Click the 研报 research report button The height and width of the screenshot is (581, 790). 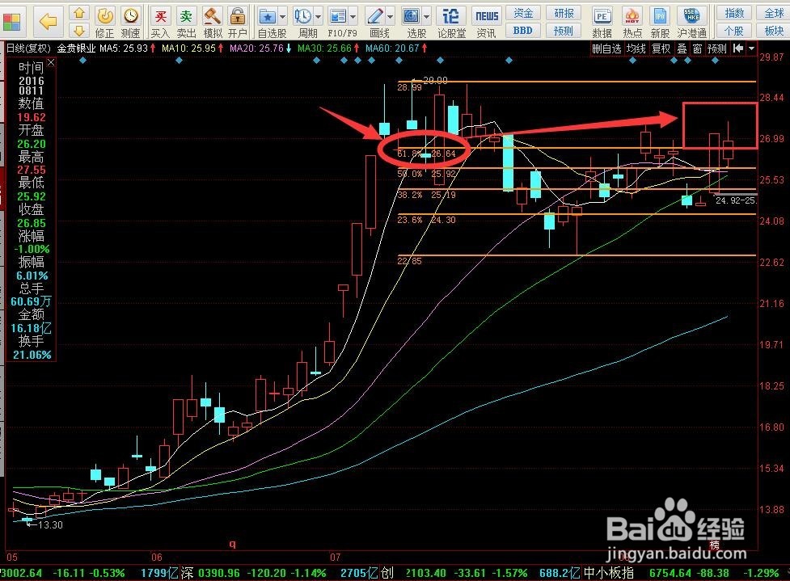pos(564,13)
